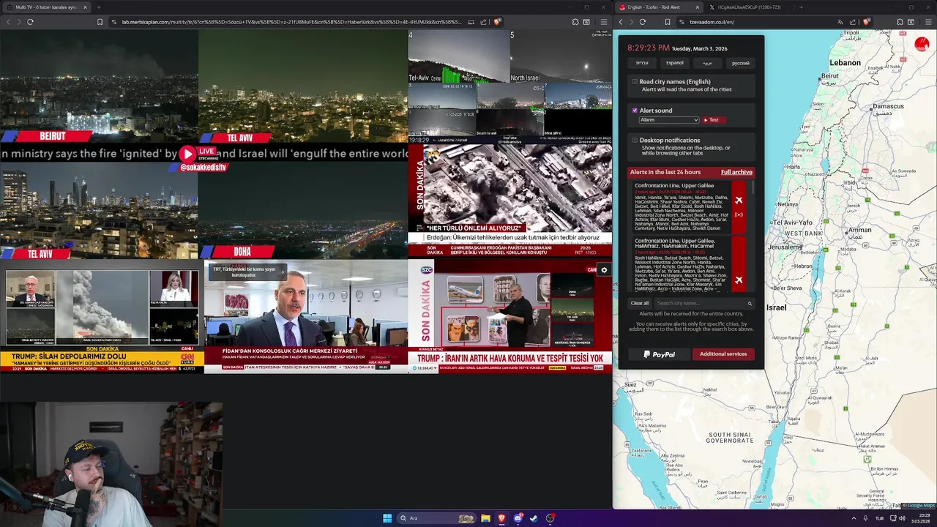Image resolution: width=937 pixels, height=527 pixels.
Task: Click the Clear all button
Action: coord(640,303)
